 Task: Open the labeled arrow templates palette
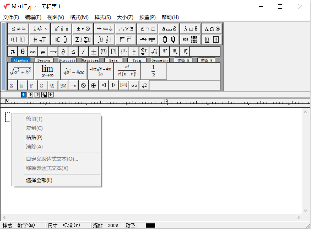pos(147,40)
